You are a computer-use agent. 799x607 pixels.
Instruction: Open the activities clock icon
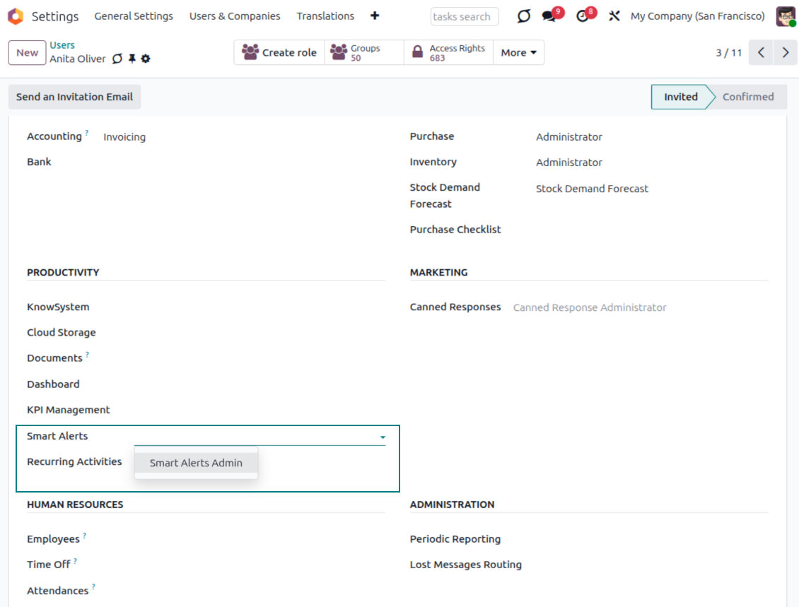[x=583, y=16]
